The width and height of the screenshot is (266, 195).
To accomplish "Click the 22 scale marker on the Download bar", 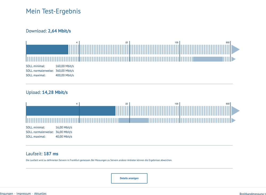I will coord(127,43).
